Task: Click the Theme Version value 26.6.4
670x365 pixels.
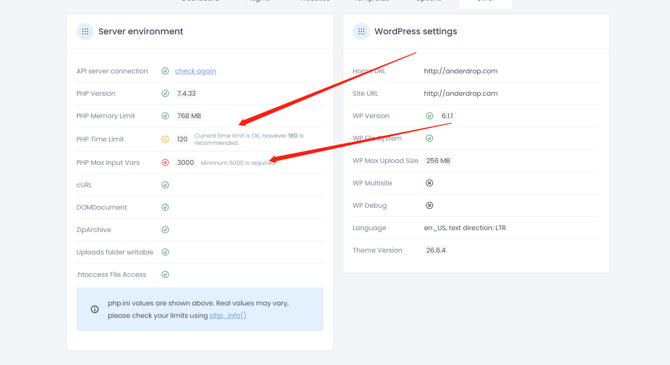Action: (x=436, y=250)
